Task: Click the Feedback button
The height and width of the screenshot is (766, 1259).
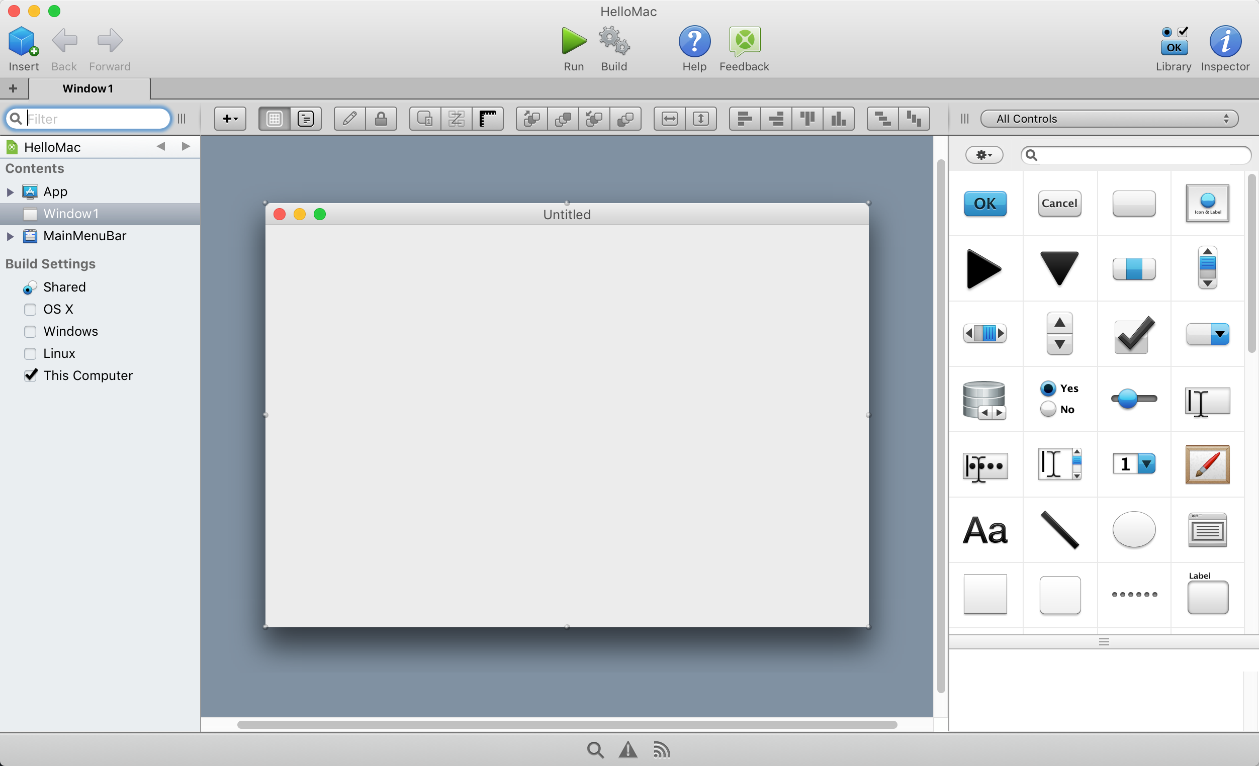Action: click(x=745, y=47)
